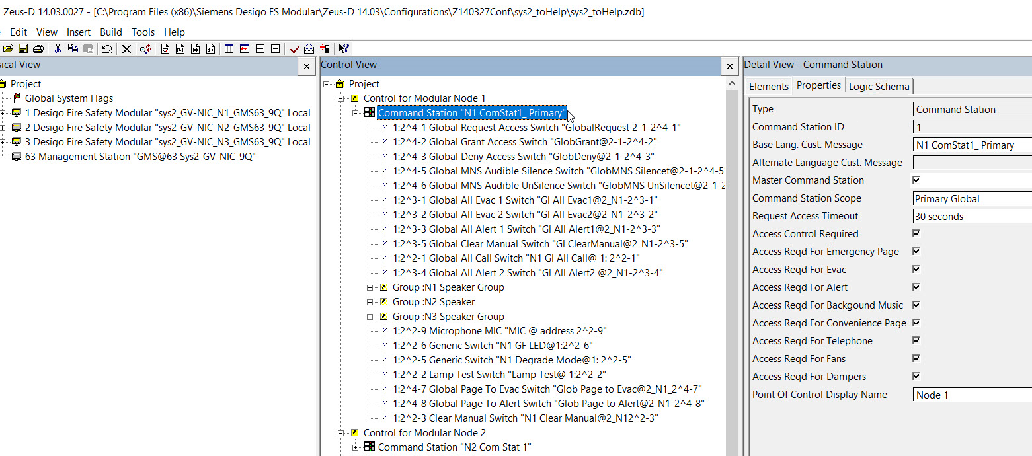This screenshot has height=456, width=1032.
Task: Click the Print toolbar icon
Action: (x=38, y=49)
